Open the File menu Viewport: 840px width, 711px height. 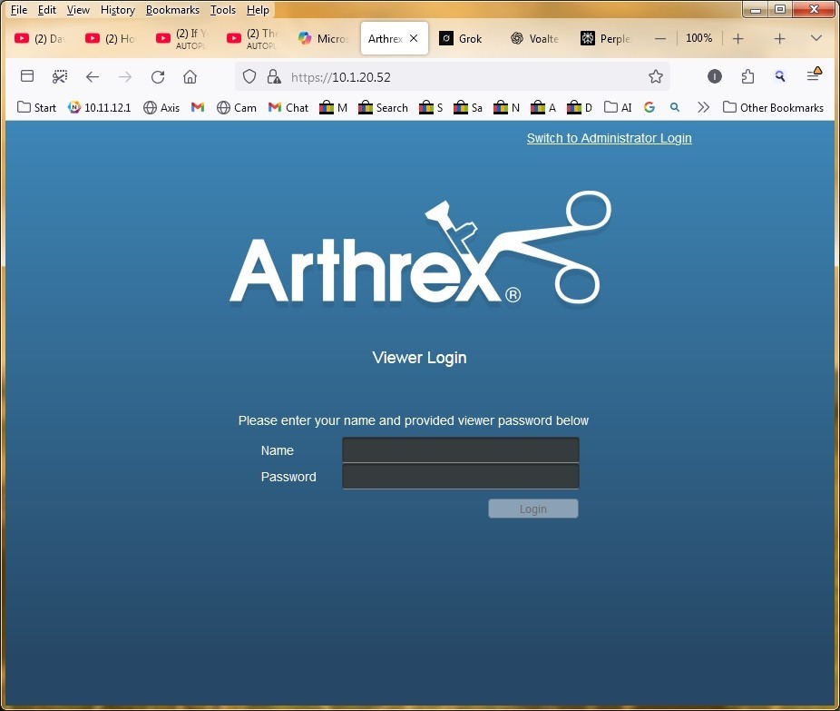tap(19, 10)
